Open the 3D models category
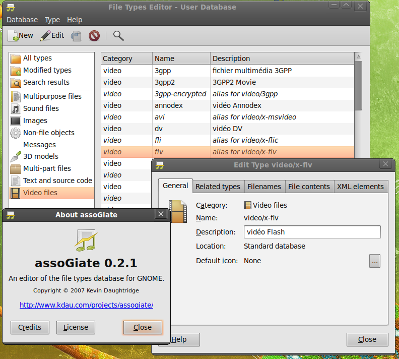Screen dimensions: 399x359 coord(40,156)
